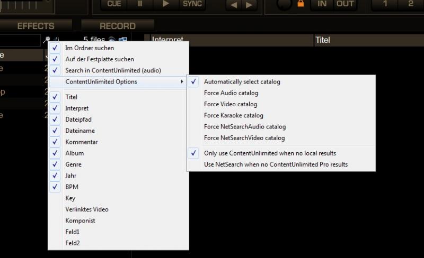Set loop OUT point

(345, 4)
